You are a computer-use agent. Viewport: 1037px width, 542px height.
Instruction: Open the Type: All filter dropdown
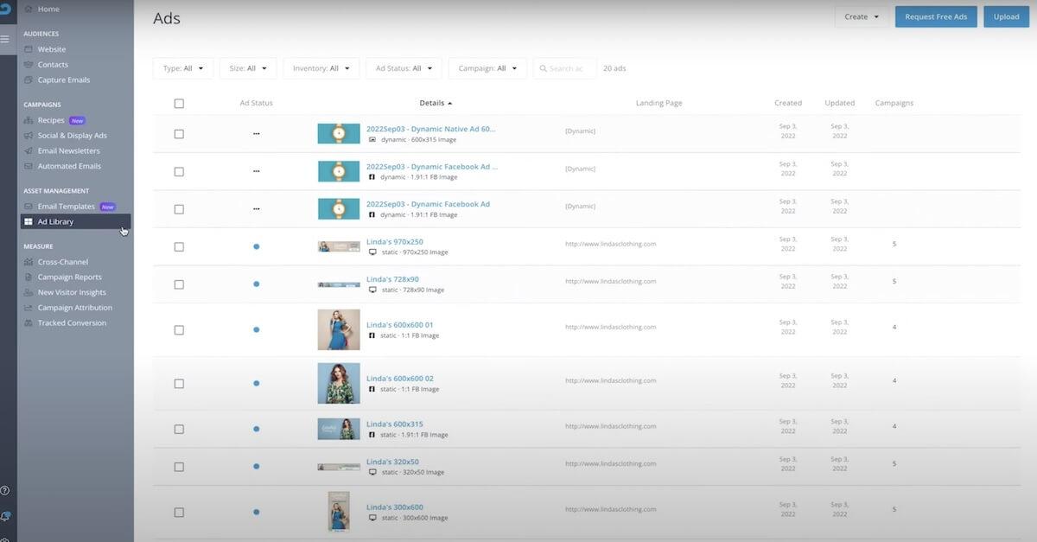click(x=183, y=68)
